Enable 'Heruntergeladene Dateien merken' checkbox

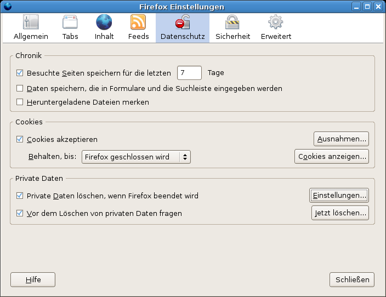click(20, 102)
